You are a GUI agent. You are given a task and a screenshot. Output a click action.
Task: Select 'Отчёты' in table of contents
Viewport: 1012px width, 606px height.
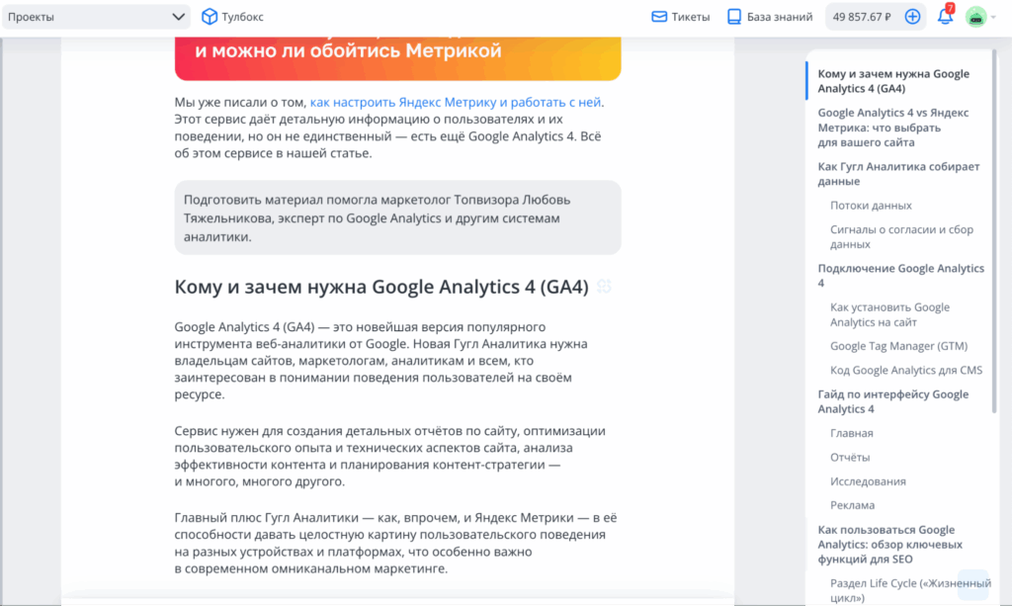point(850,458)
